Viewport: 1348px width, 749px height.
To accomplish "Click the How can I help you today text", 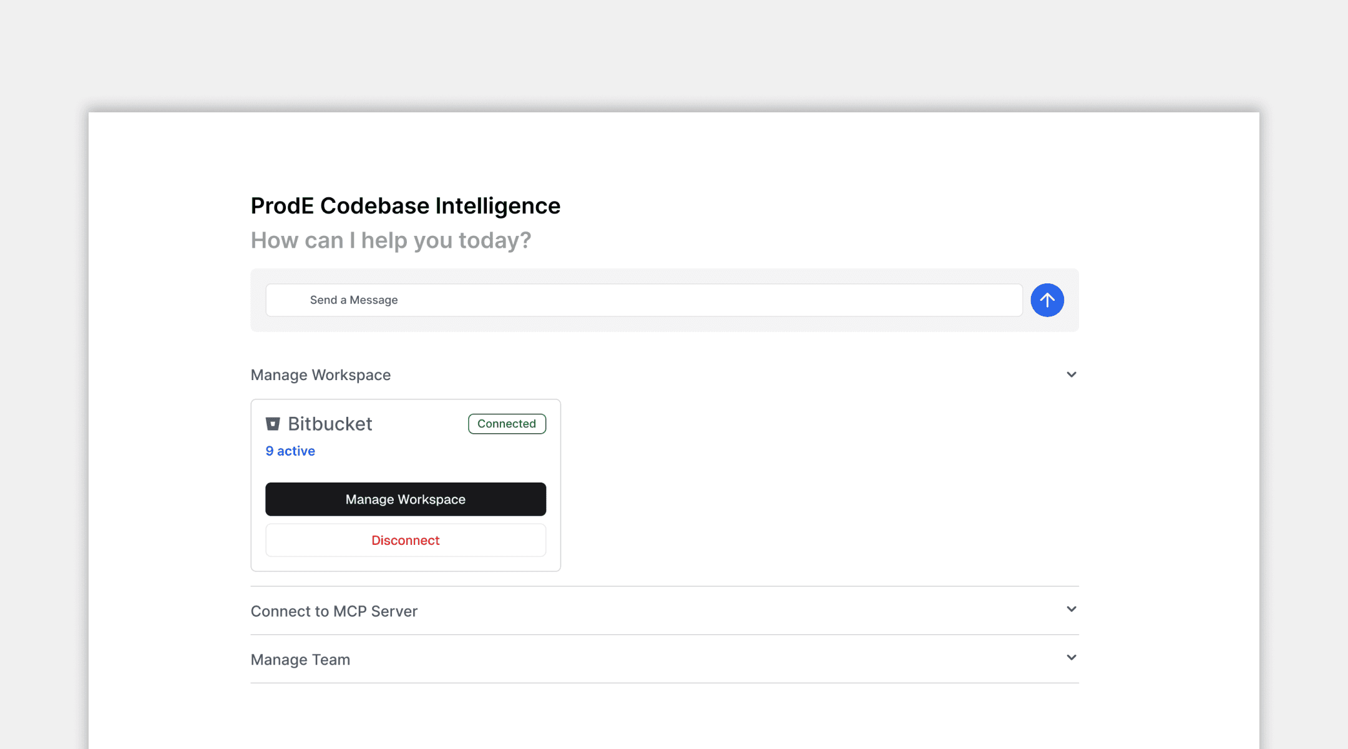I will pyautogui.click(x=391, y=240).
